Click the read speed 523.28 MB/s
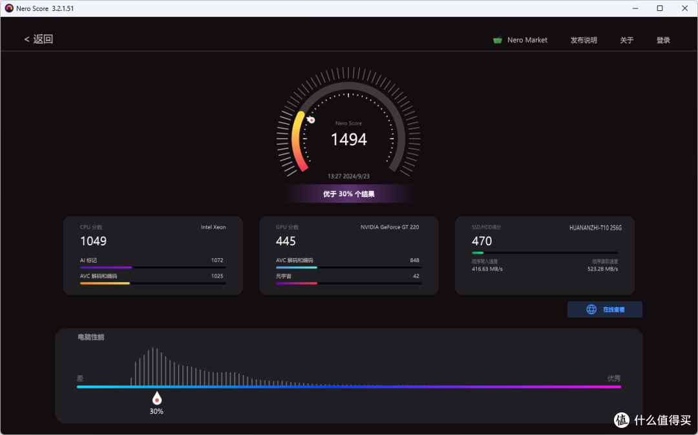The width and height of the screenshot is (698, 435). pyautogui.click(x=602, y=269)
